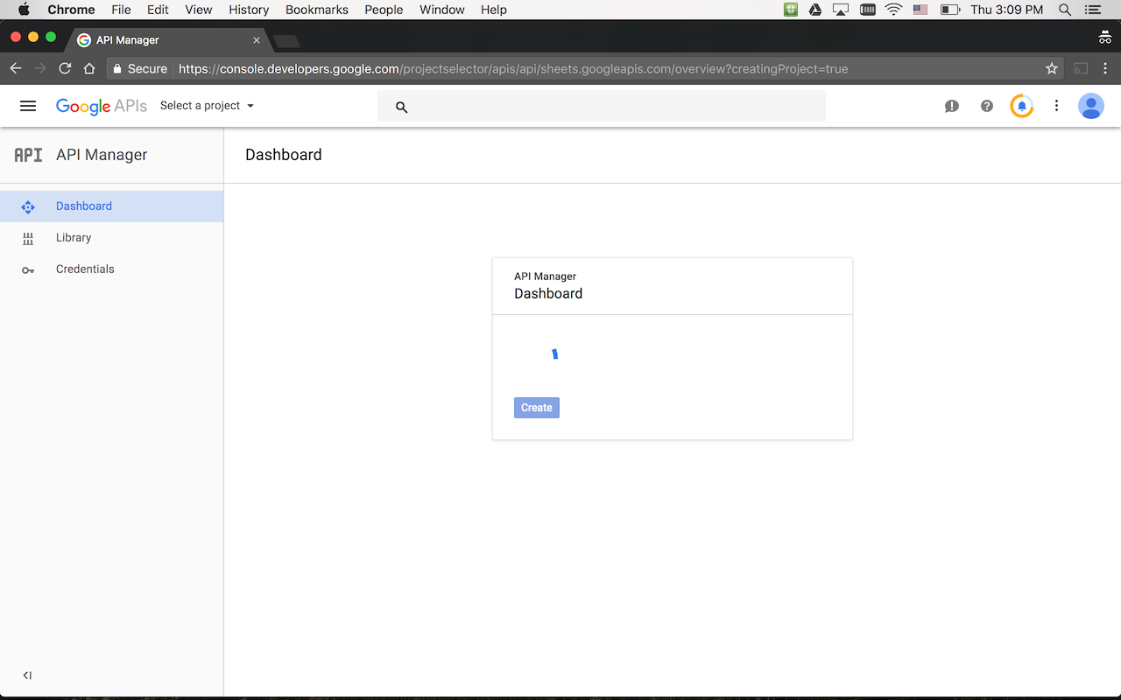Click the browser address bar URL
The height and width of the screenshot is (700, 1121).
512,68
